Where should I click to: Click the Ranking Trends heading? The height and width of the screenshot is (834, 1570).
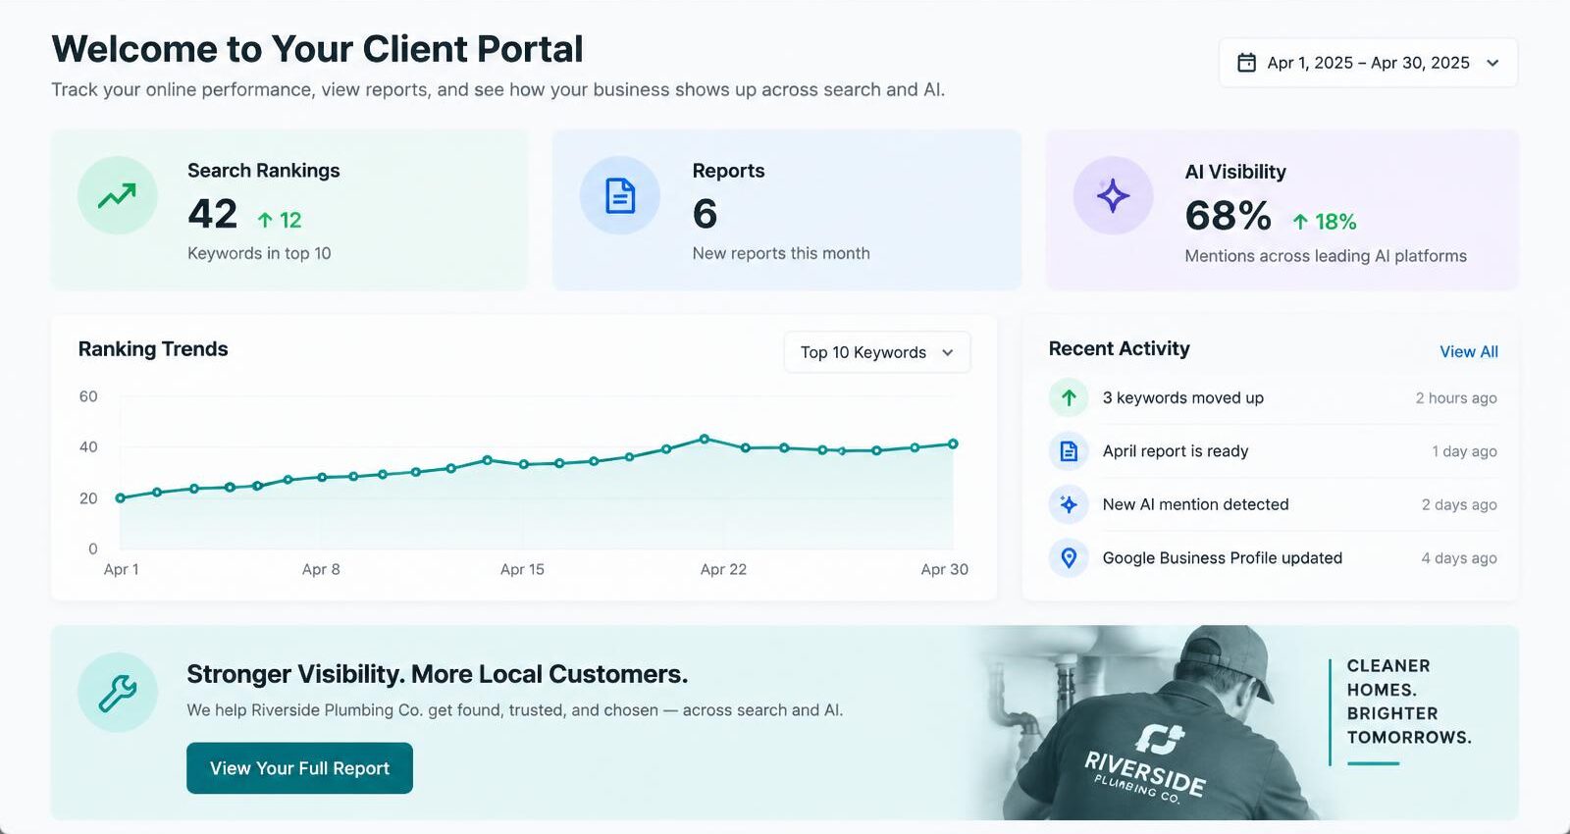[x=153, y=349]
